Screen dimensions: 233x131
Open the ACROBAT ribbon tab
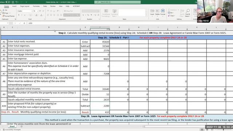click(76, 6)
